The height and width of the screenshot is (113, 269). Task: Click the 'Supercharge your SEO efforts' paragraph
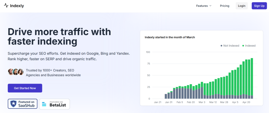click(x=69, y=56)
